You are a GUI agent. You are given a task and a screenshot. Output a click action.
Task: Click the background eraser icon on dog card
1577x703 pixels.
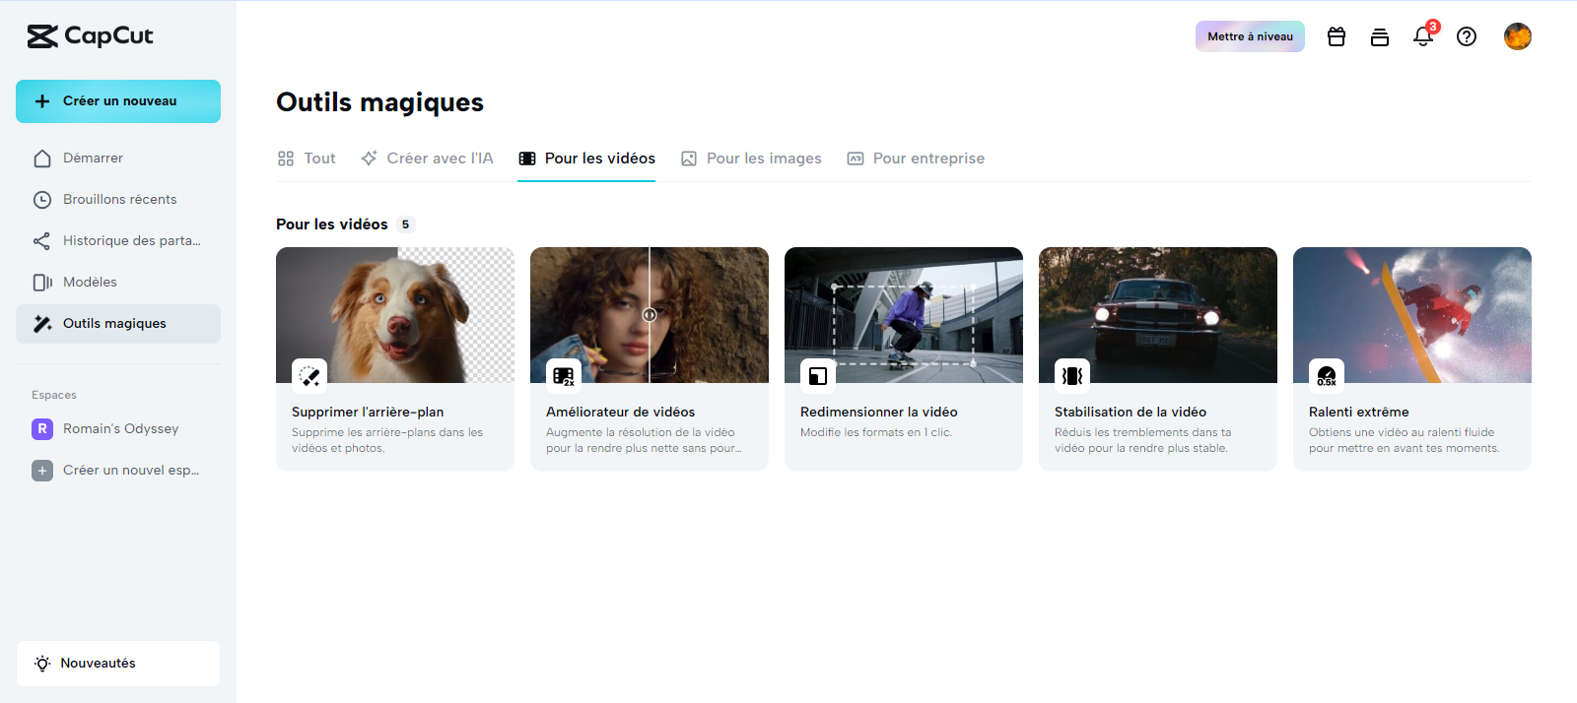pyautogui.click(x=309, y=376)
